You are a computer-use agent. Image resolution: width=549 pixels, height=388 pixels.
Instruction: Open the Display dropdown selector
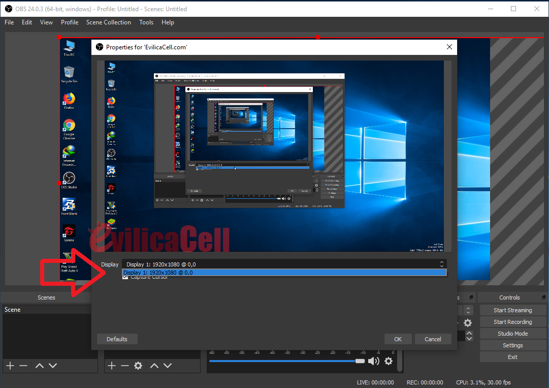284,264
